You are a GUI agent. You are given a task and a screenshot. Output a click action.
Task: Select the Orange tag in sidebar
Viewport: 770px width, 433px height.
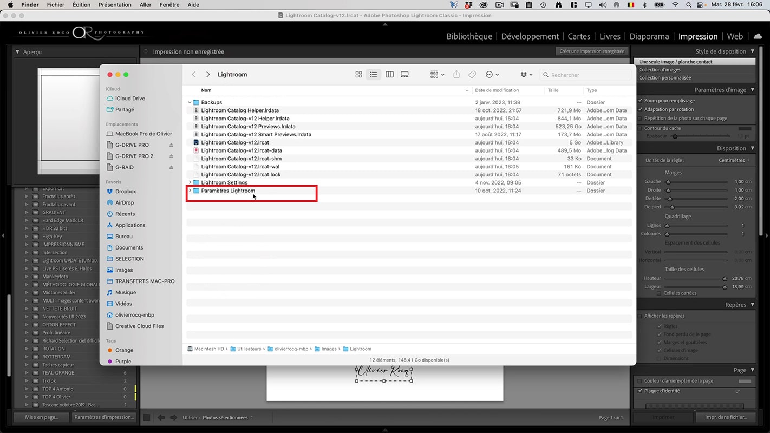[x=124, y=350]
